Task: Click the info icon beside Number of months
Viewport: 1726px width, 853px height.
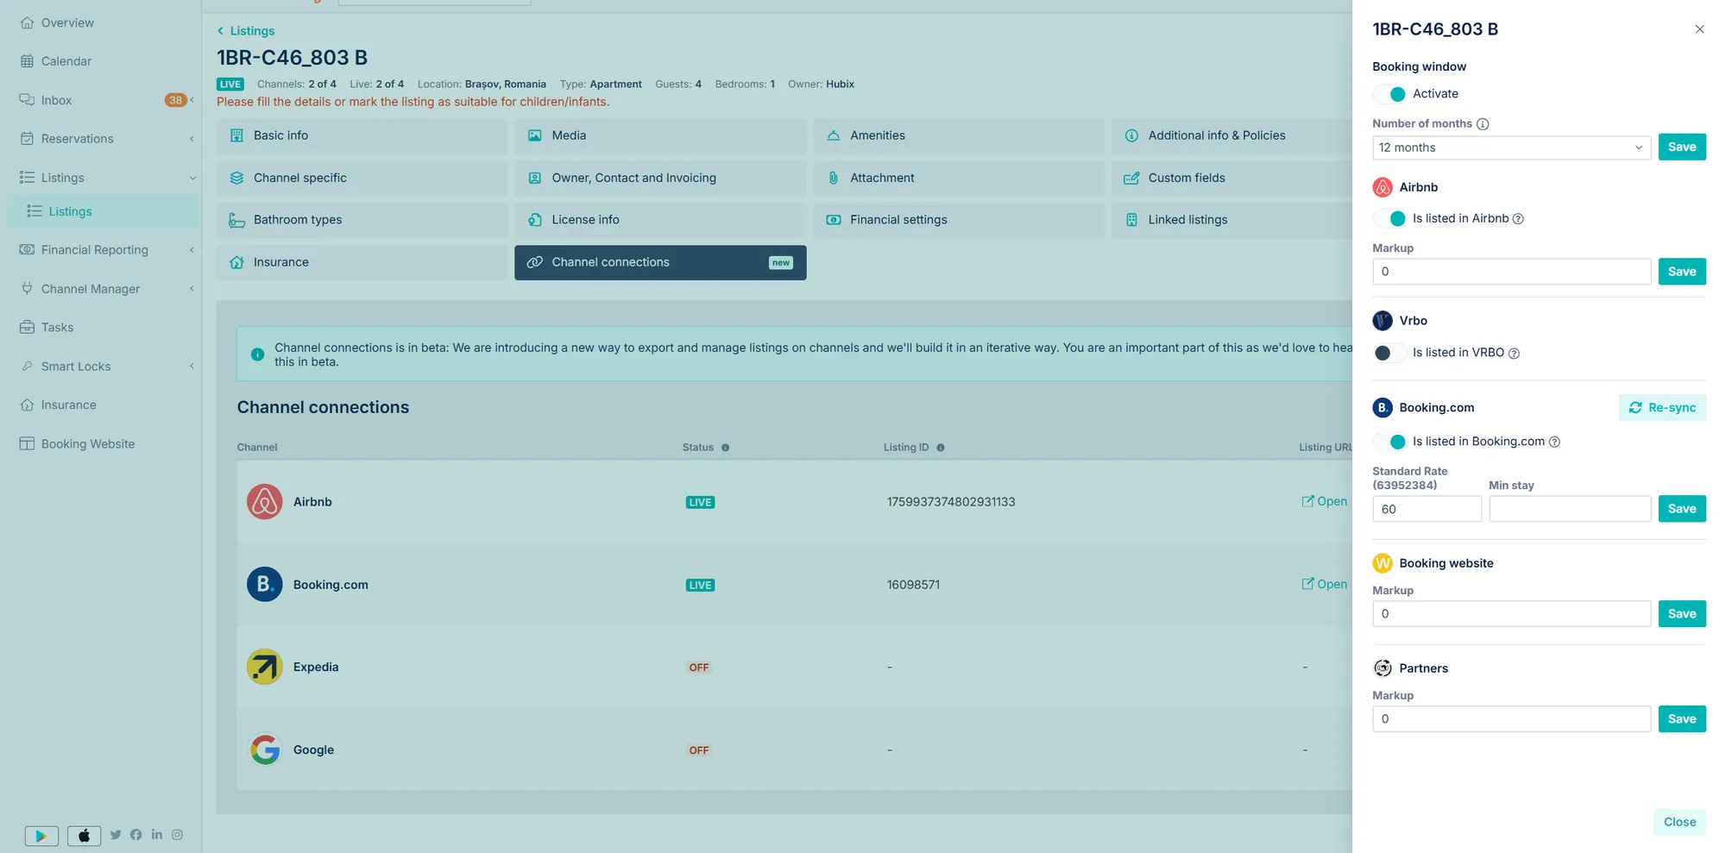Action: (1483, 124)
